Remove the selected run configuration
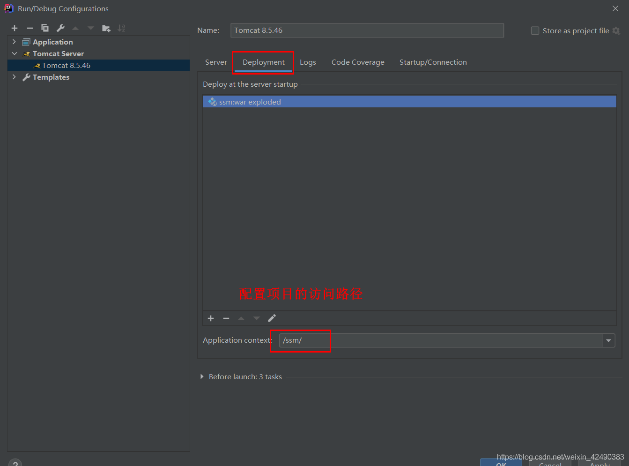The width and height of the screenshot is (629, 466). [x=30, y=28]
